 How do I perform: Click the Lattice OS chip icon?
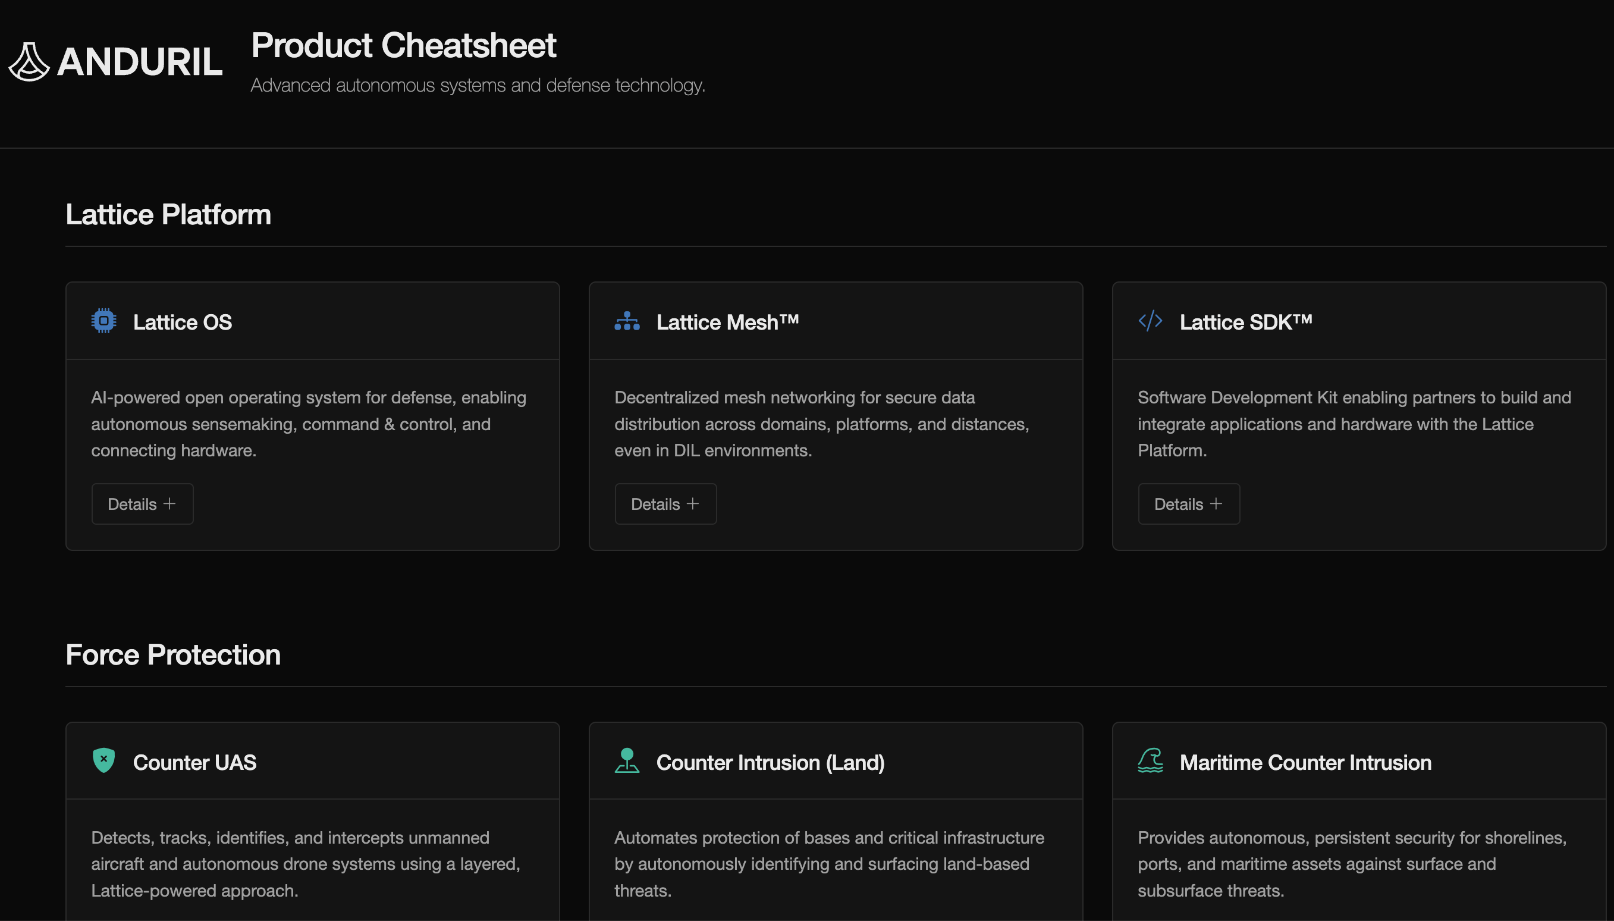pos(103,321)
